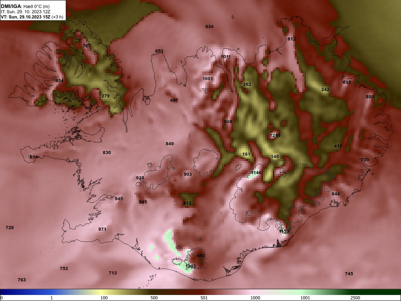Click the 745 map value
This screenshot has height=301, width=401.
349,274
